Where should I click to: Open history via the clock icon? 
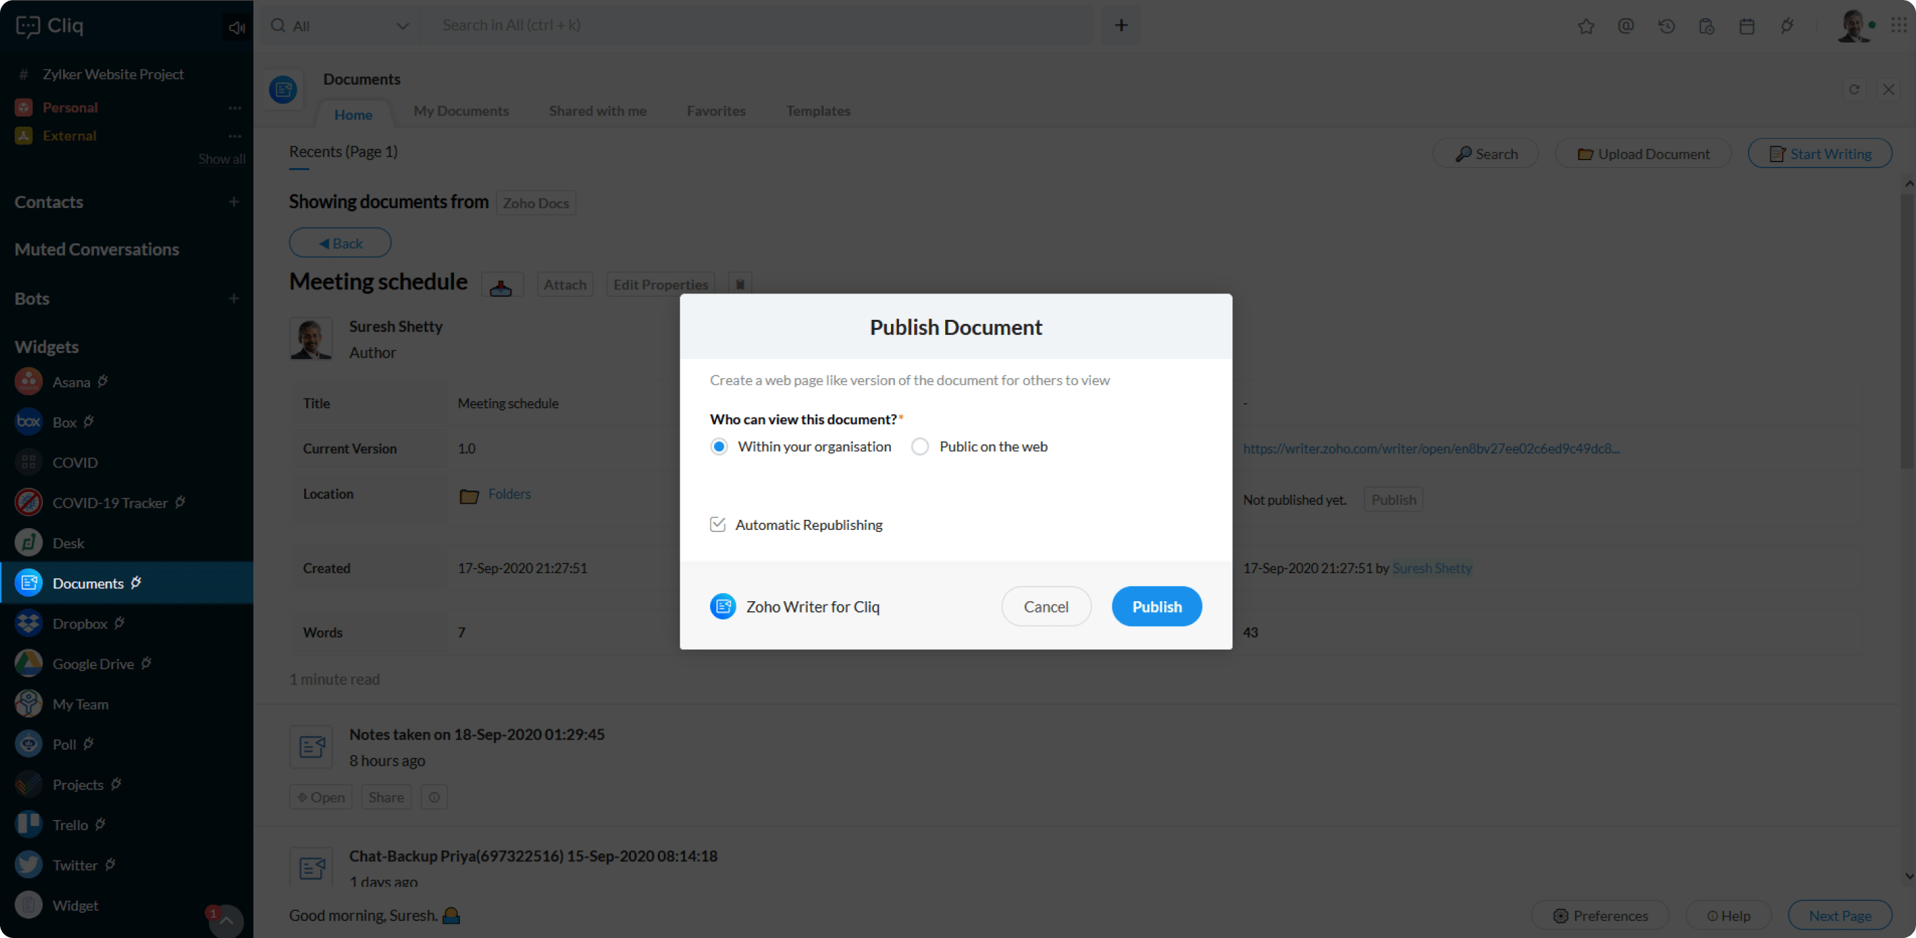[1666, 26]
